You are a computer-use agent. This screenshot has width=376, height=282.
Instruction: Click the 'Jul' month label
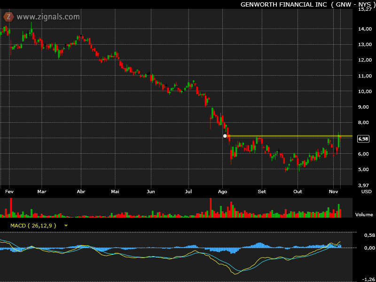(x=189, y=192)
